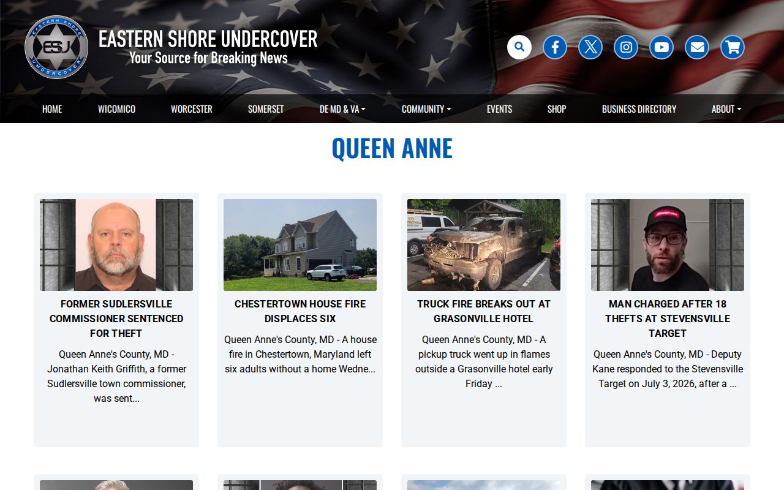Screen dimensions: 784x490
Task: Click the 'Your Source for Breaking News' tagline
Action: point(208,58)
